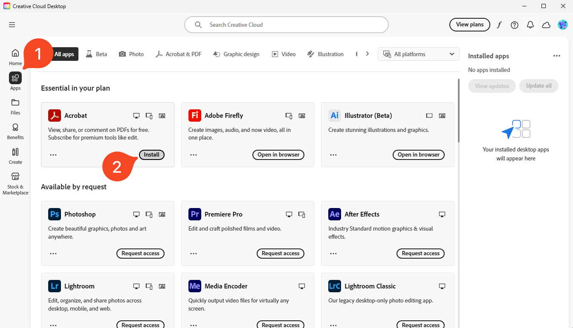The width and height of the screenshot is (573, 328).
Task: Go to Home in the sidebar
Action: [x=15, y=57]
